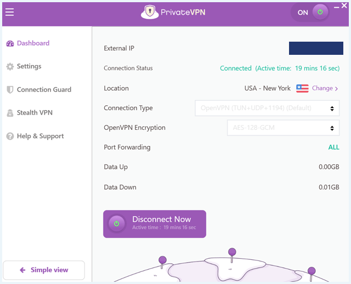
Task: Click the Settings gear icon
Action: point(10,66)
